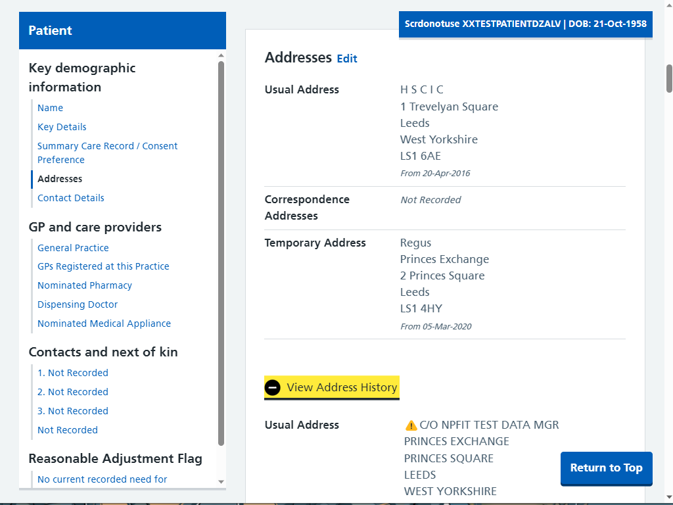Click the main page scrollbar thumb
Screen dimensions: 673x505
pos(669,79)
